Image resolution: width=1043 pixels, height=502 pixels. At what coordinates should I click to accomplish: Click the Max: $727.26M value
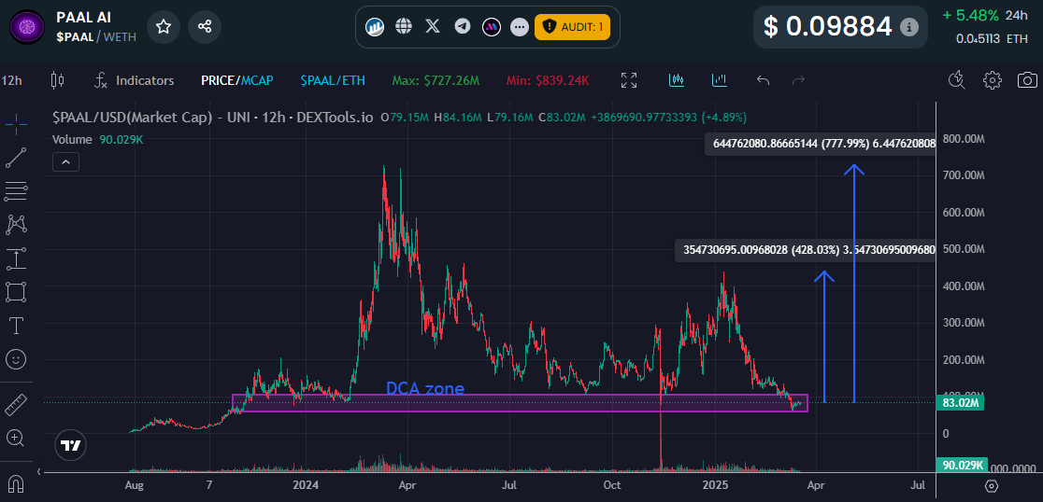tap(436, 80)
